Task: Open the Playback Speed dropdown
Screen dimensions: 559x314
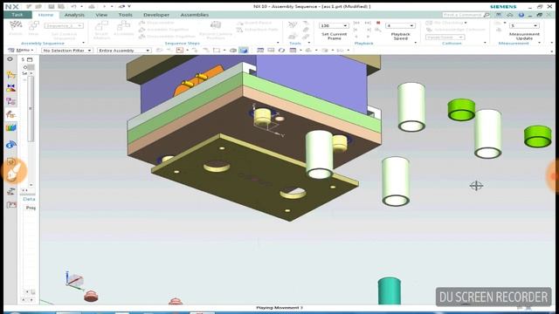Action: point(400,25)
